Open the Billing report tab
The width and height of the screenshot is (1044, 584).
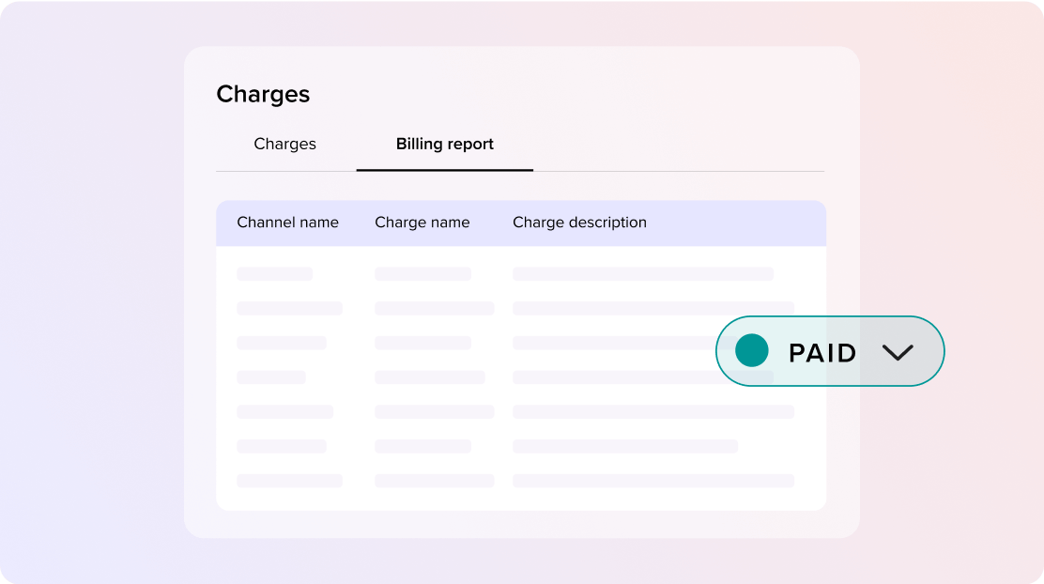(444, 145)
